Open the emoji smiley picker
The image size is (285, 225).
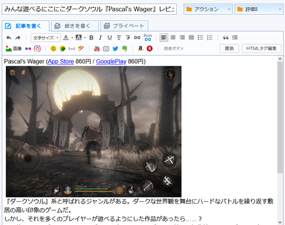pyautogui.click(x=53, y=49)
